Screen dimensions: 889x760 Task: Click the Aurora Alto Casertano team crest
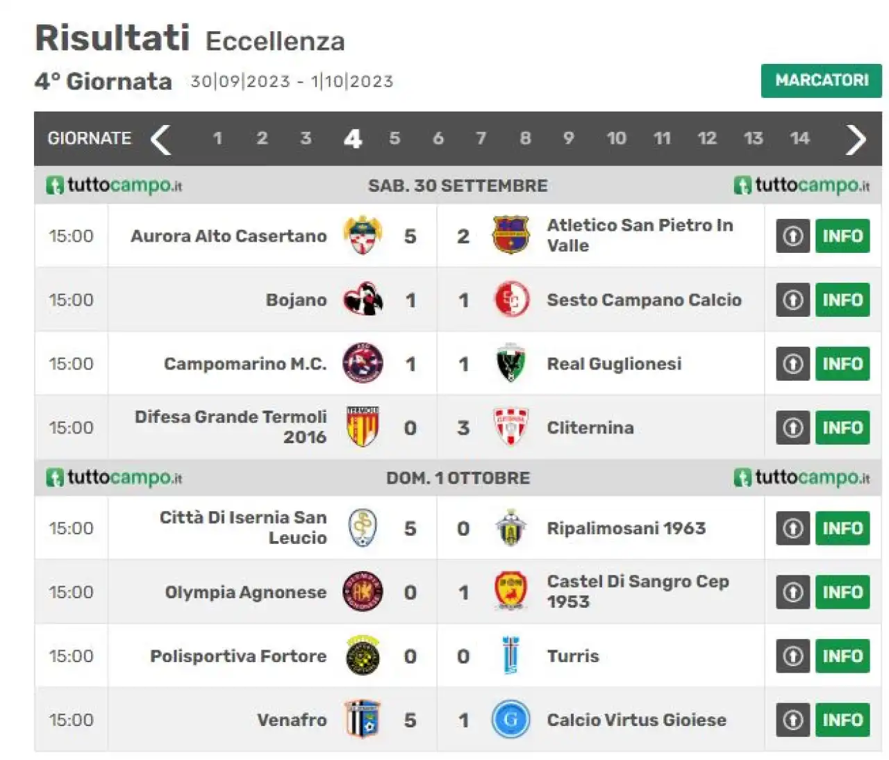pyautogui.click(x=363, y=236)
